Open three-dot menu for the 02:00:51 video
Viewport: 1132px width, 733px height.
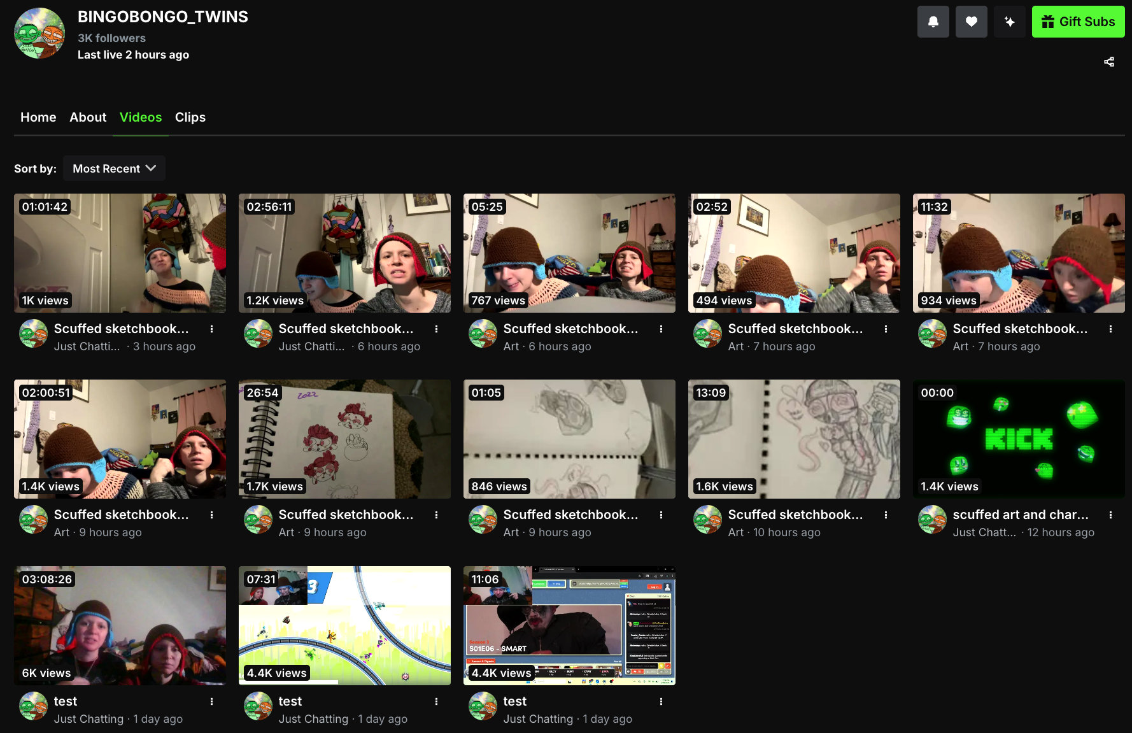tap(211, 515)
